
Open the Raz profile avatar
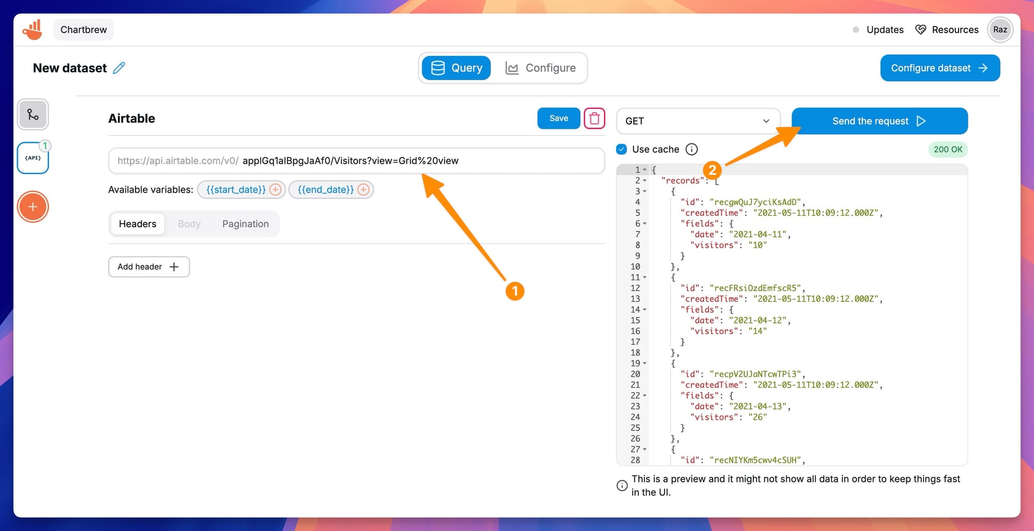click(1000, 29)
